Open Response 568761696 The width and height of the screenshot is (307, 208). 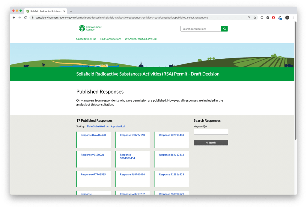pos(132,174)
